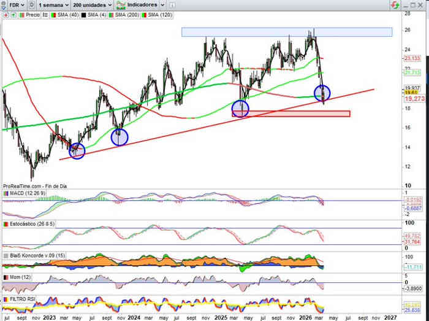Click the red plus icon left of Precio
This screenshot has width=429, height=321.
(x=6, y=14)
